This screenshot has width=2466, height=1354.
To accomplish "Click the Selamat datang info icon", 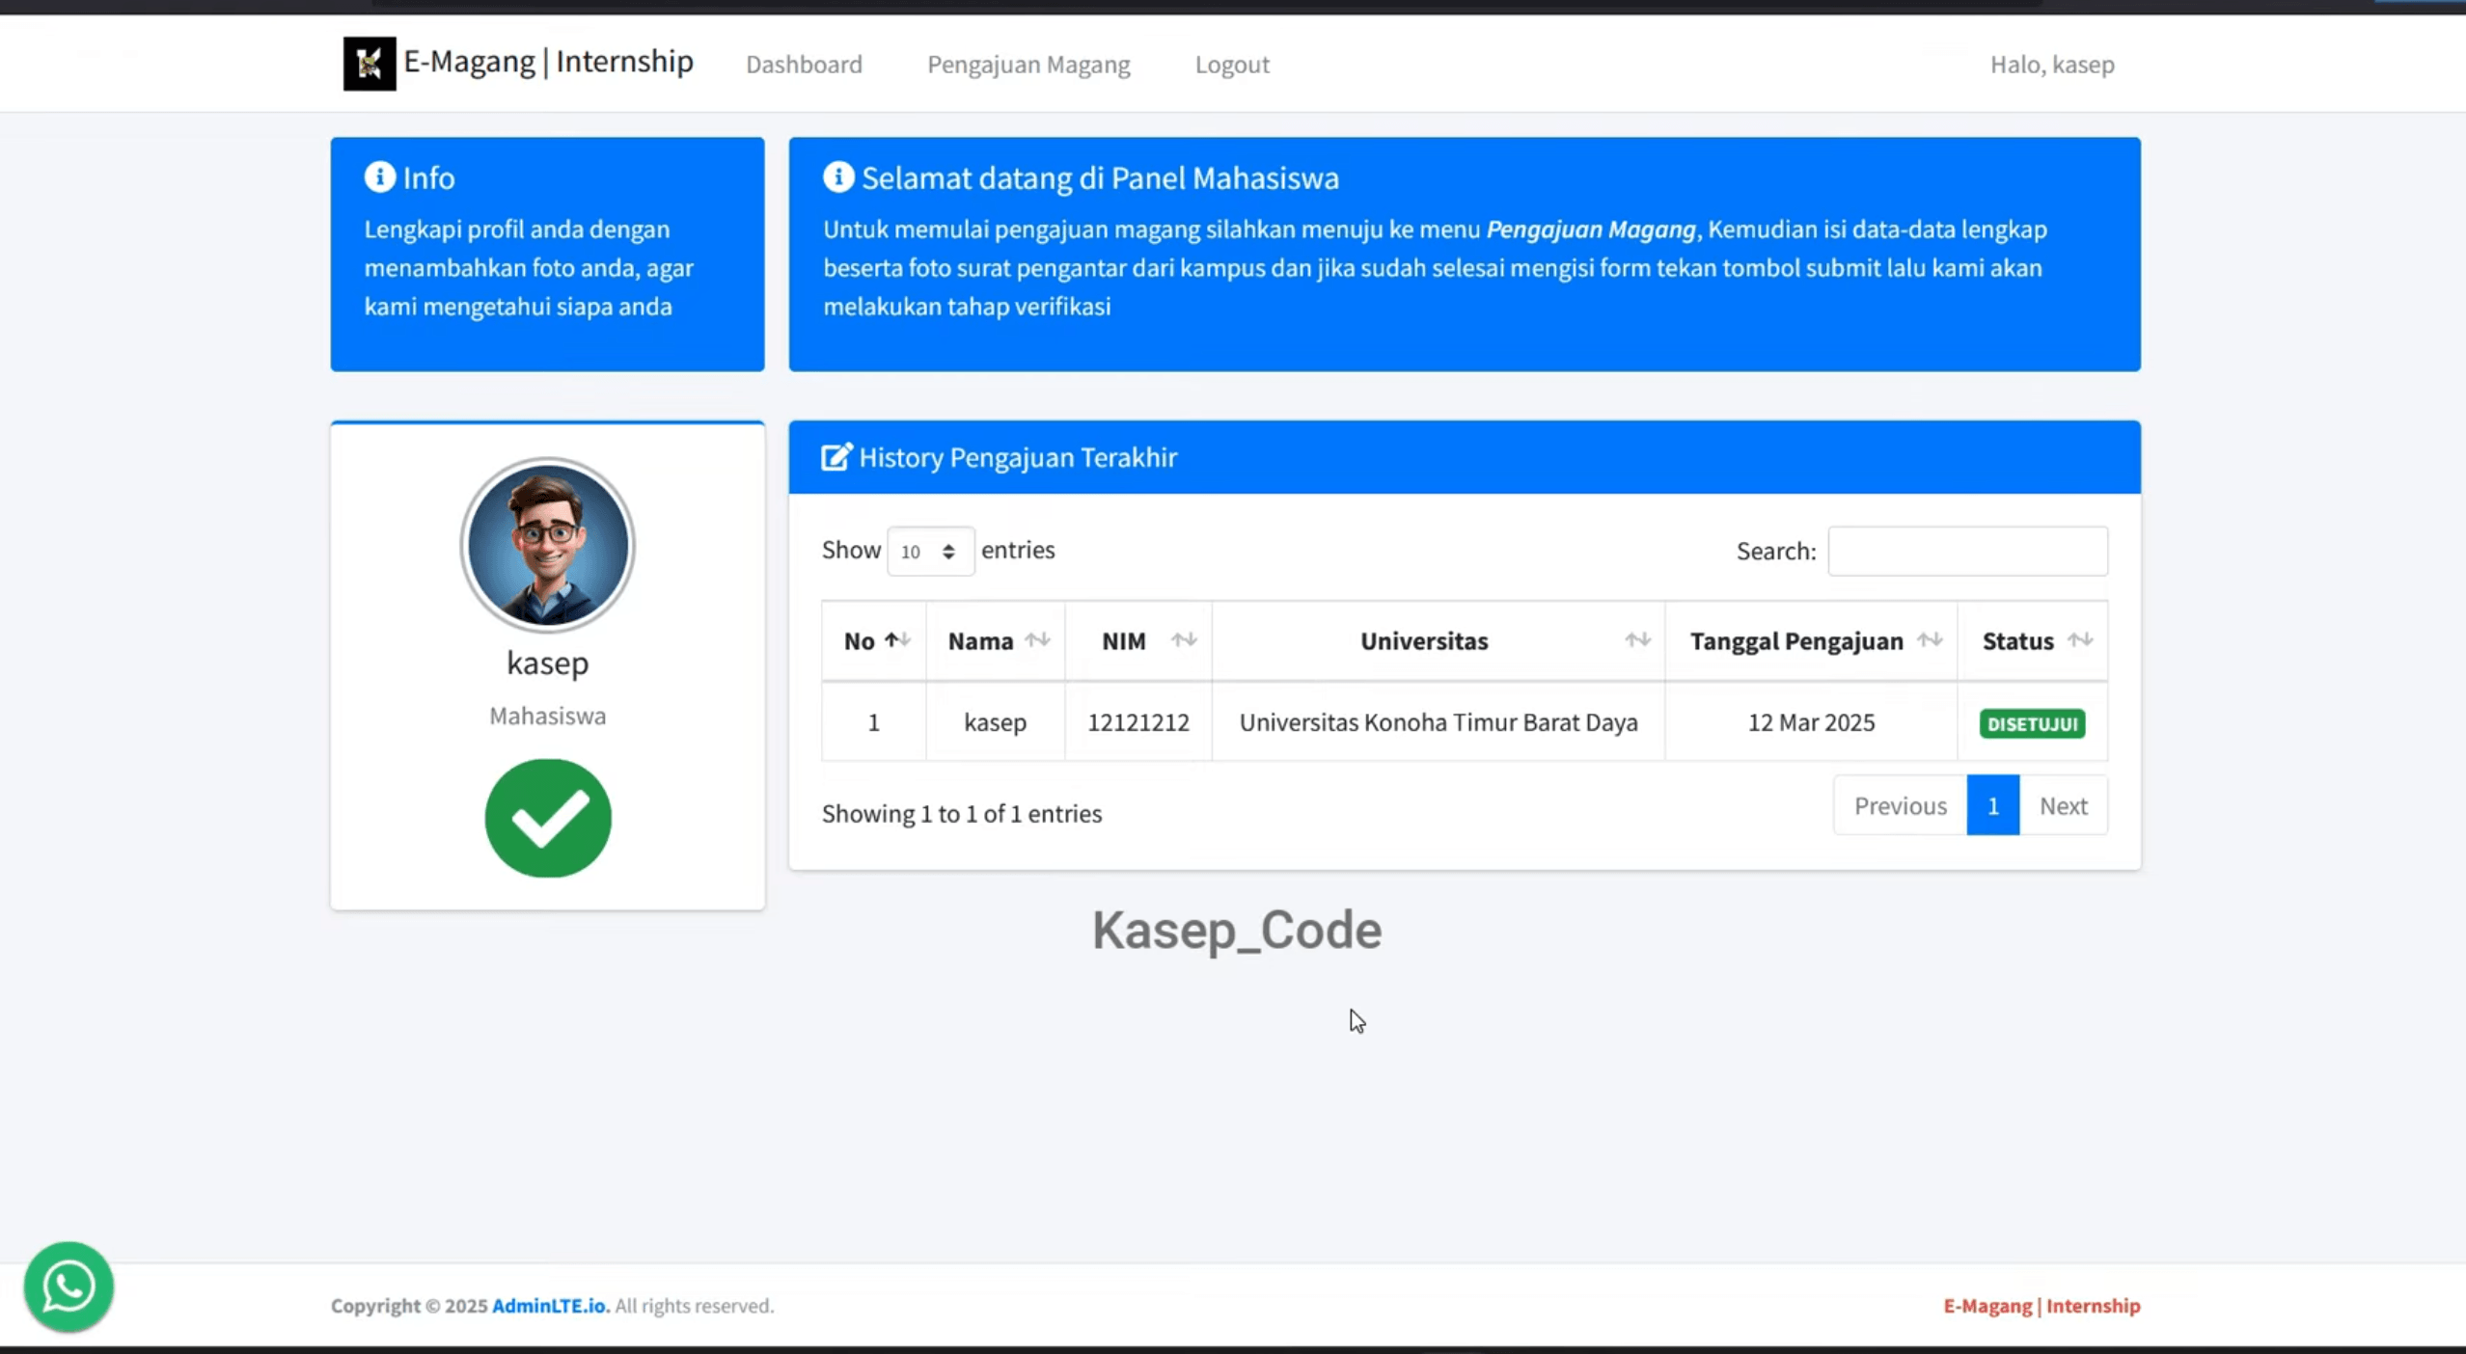I will click(x=838, y=177).
